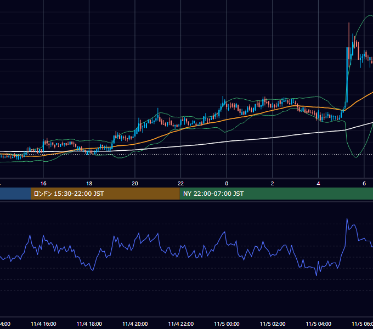Click the 11/5 02:00 label on oscillator axis
The height and width of the screenshot is (329, 373).
pos(273,324)
